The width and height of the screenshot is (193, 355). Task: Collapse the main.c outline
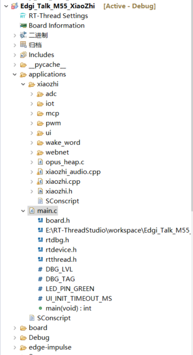(x=23, y=211)
